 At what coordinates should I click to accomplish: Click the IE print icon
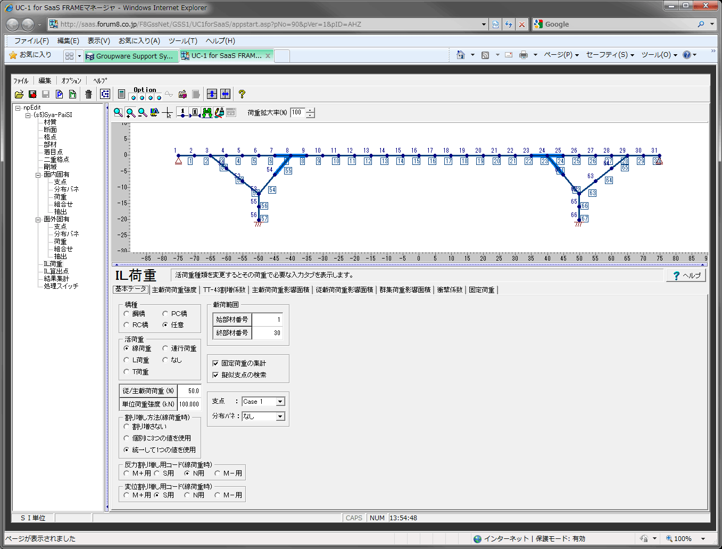tap(523, 55)
